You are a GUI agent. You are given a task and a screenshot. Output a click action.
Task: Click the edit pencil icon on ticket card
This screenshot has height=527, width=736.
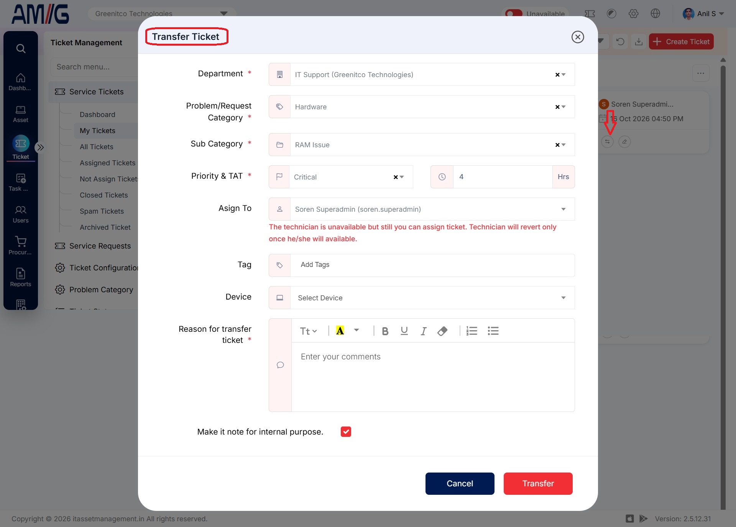[x=624, y=142]
